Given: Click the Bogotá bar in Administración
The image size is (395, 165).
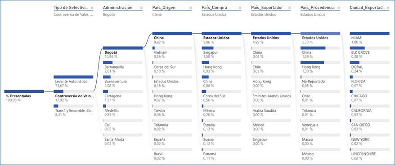Looking at the screenshot, I should point(123,48).
